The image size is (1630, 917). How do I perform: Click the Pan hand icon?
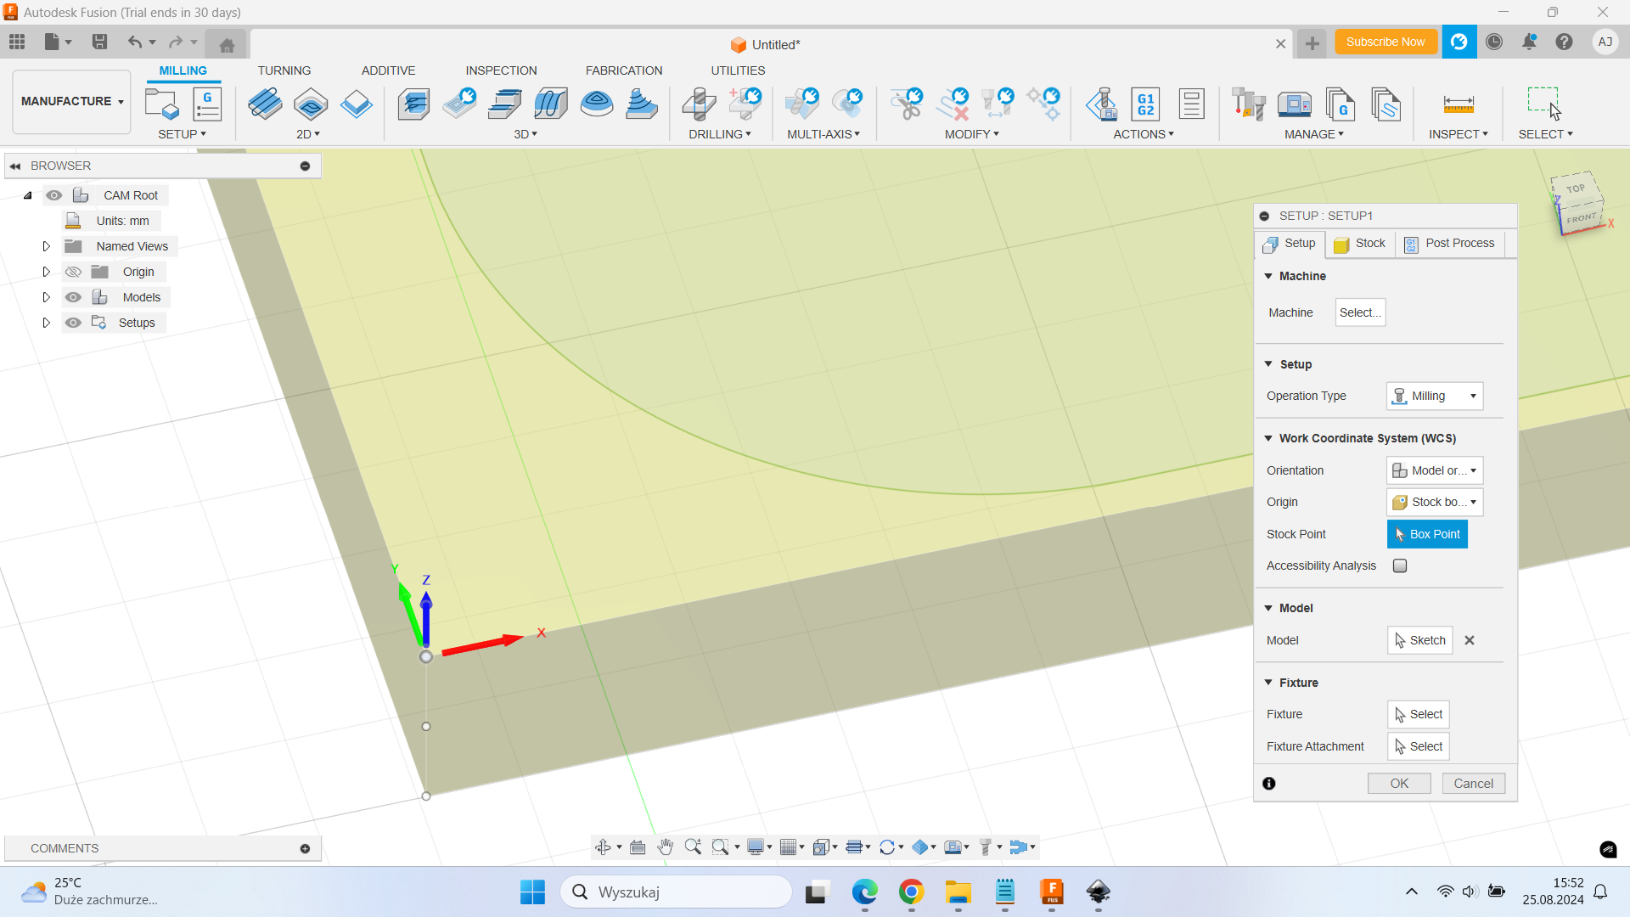point(665,847)
